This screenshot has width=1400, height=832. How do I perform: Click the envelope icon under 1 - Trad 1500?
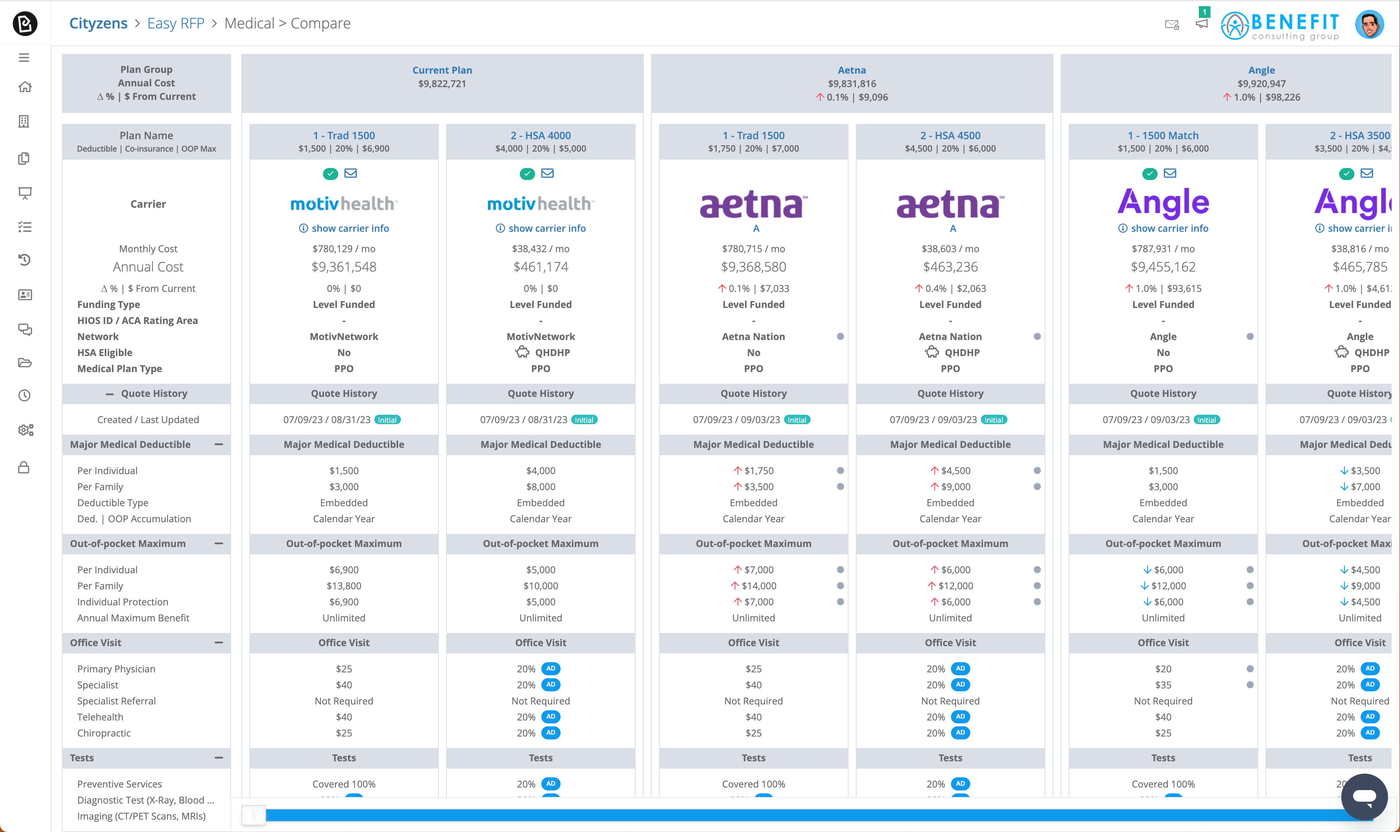[351, 173]
